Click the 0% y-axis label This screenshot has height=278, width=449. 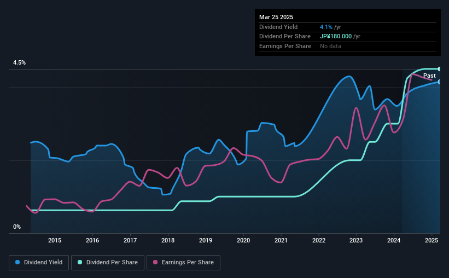coord(17,227)
